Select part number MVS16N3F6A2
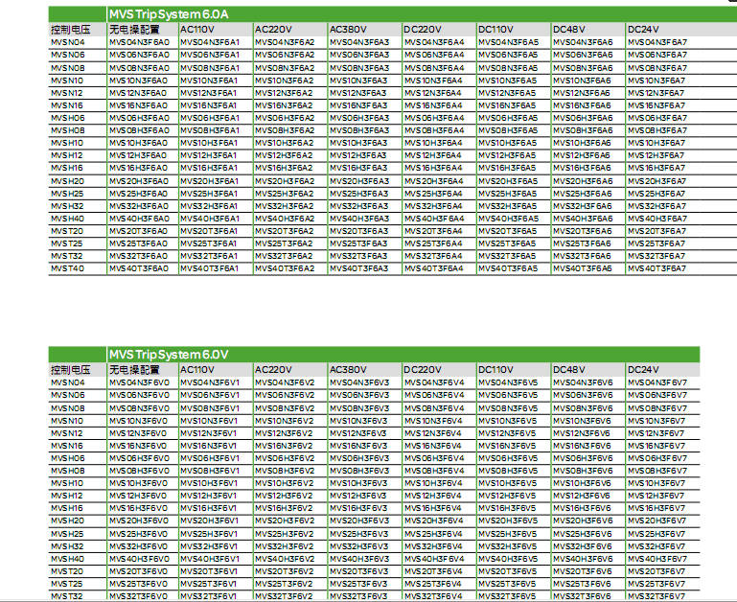This screenshot has width=737, height=602. (x=284, y=105)
